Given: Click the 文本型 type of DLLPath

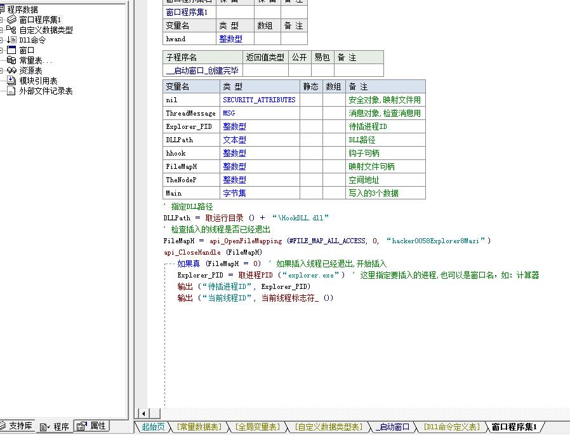Looking at the screenshot, I should point(260,140).
